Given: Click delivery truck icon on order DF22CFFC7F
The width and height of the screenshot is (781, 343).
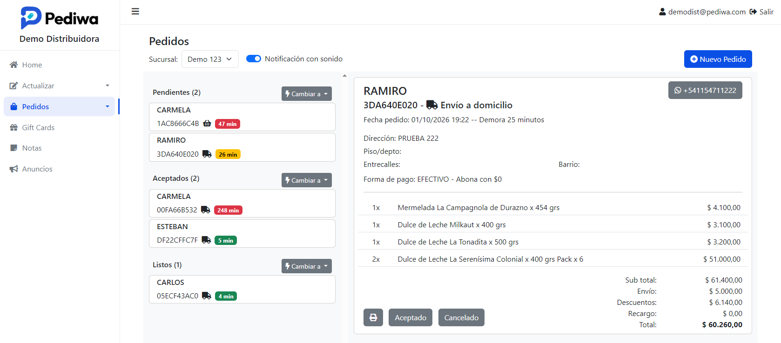Looking at the screenshot, I should (206, 240).
